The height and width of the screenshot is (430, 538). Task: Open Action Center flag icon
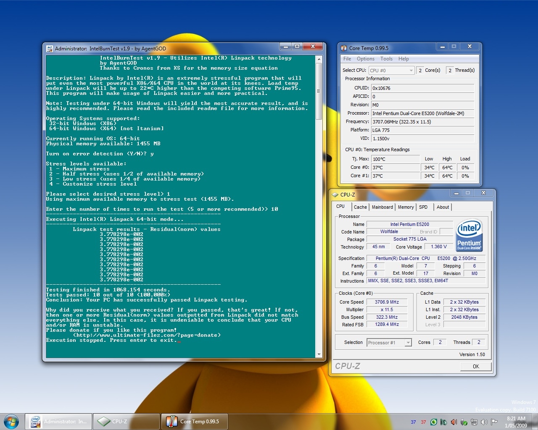point(494,422)
